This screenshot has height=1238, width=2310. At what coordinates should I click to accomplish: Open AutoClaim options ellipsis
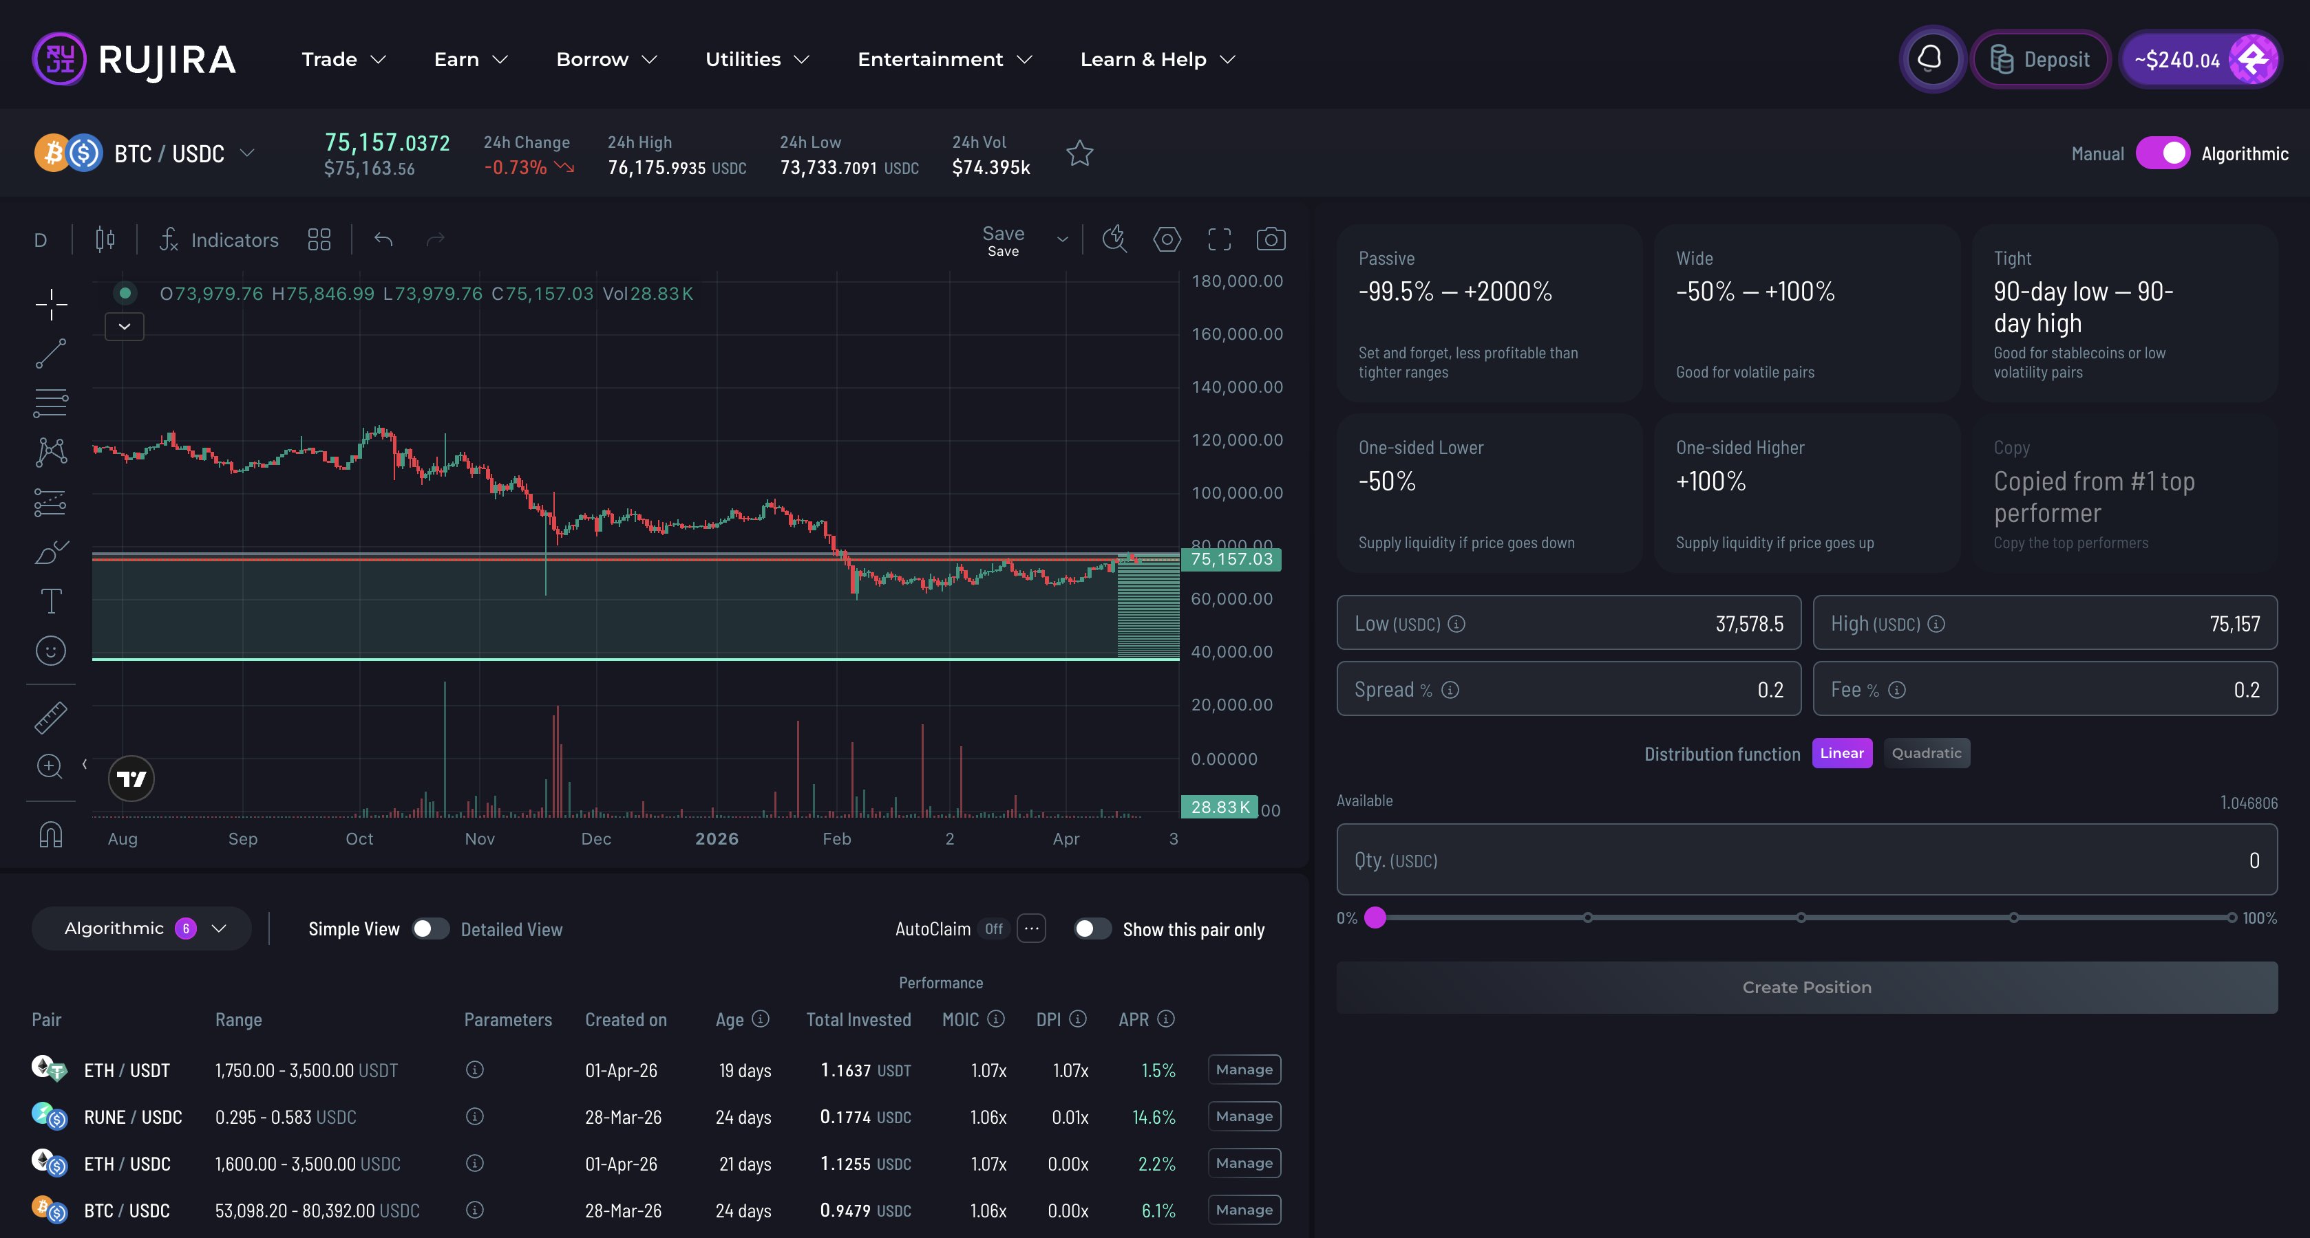pyautogui.click(x=1032, y=928)
